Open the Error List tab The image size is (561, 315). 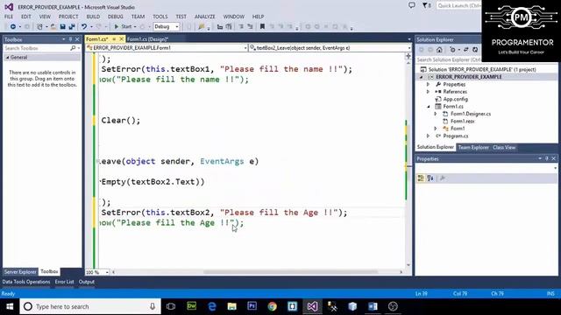(64, 282)
